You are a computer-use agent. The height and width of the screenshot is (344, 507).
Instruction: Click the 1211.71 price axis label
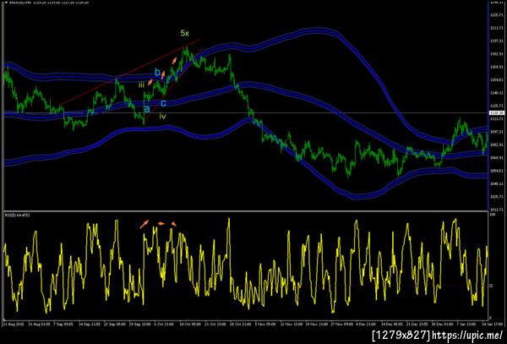coord(497,28)
